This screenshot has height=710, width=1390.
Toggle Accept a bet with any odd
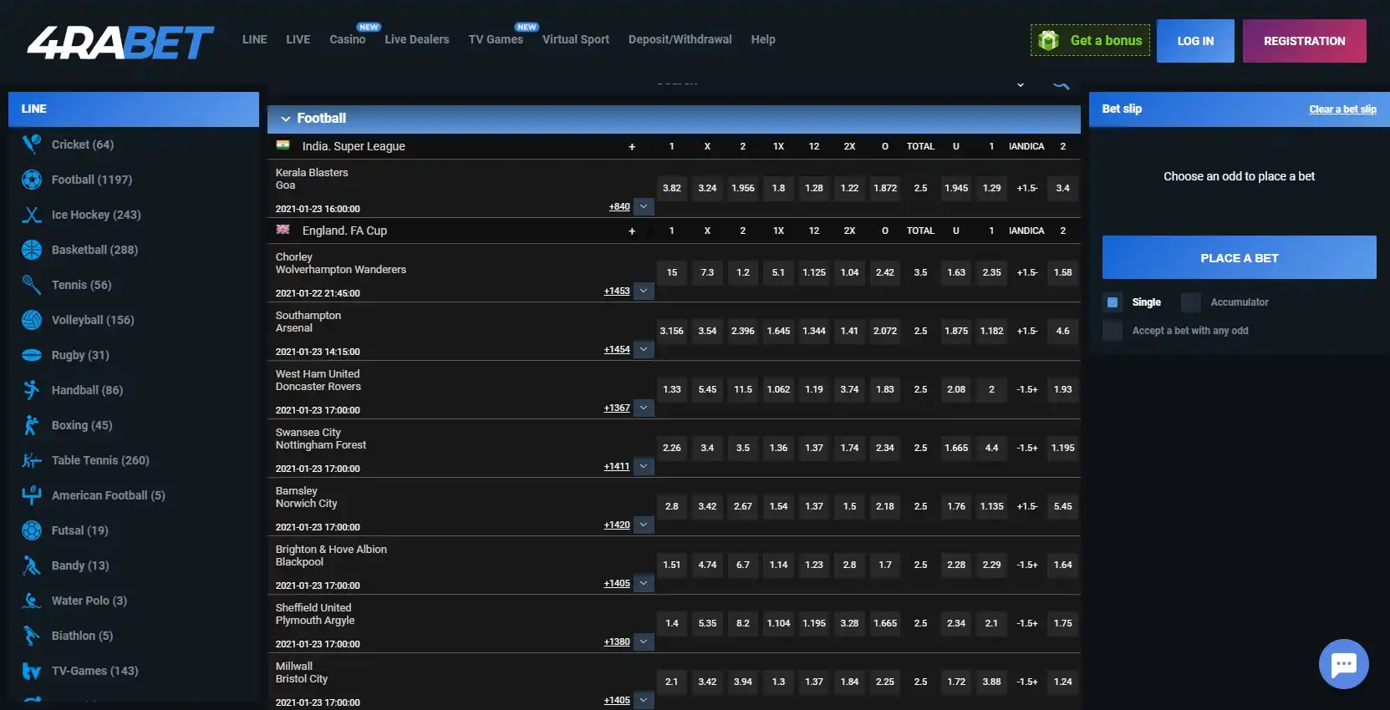tap(1113, 331)
